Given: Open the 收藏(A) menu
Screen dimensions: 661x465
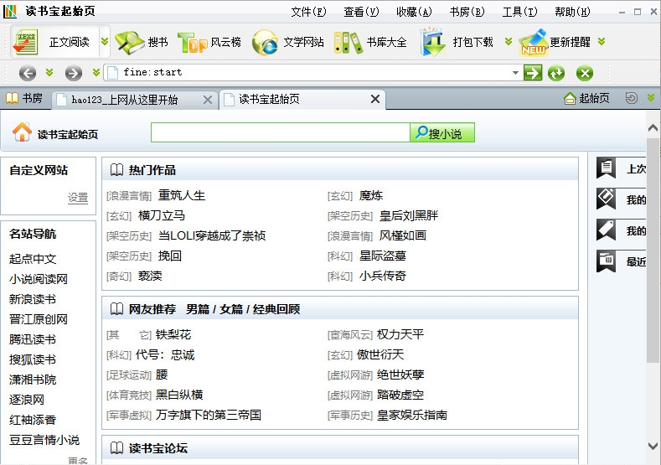Looking at the screenshot, I should coord(414,12).
